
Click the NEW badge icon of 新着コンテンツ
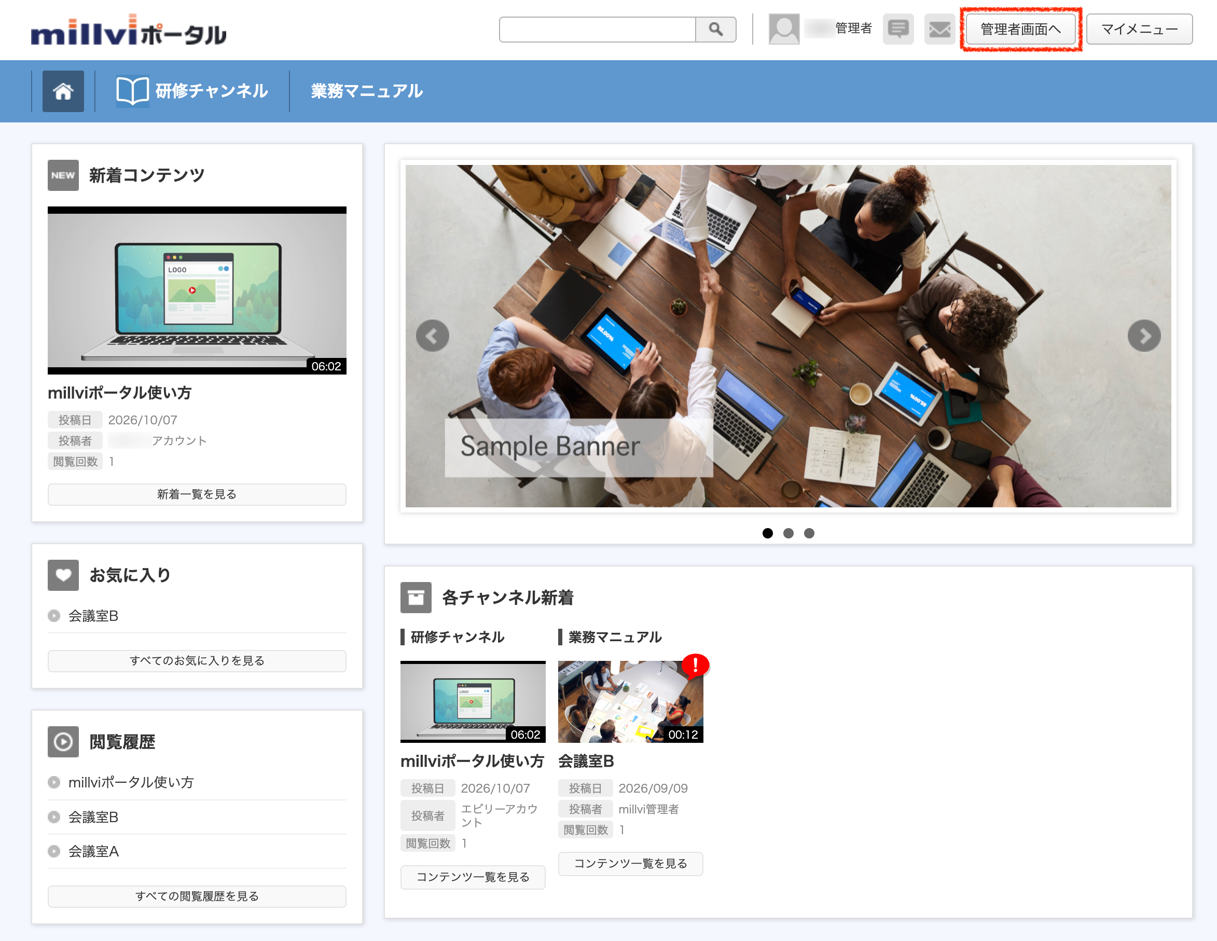pyautogui.click(x=63, y=175)
